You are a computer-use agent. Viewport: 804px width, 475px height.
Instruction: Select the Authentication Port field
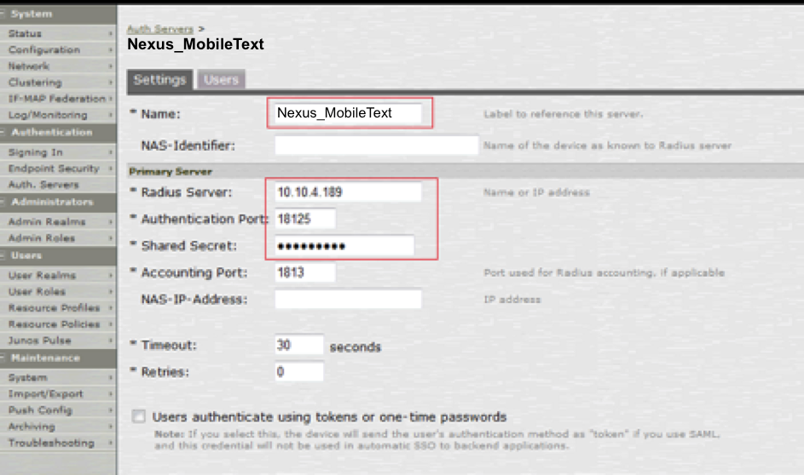(304, 219)
